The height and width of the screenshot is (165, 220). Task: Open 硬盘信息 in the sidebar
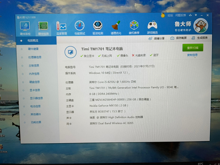coord(34,82)
